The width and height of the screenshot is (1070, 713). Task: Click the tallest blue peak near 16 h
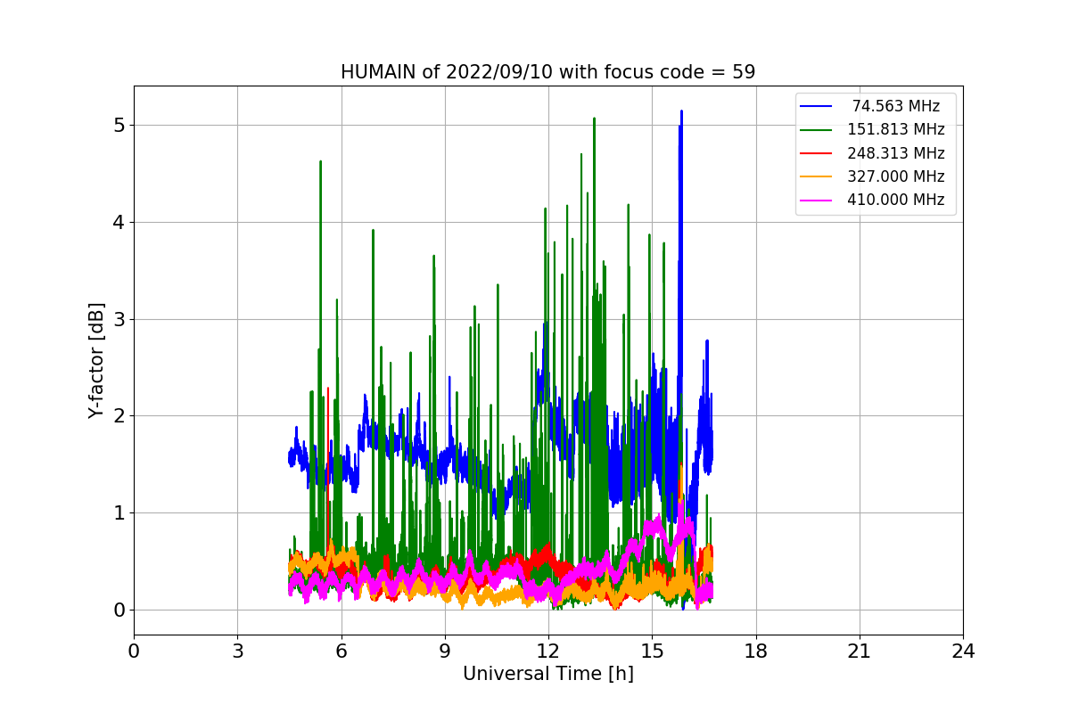(x=681, y=112)
